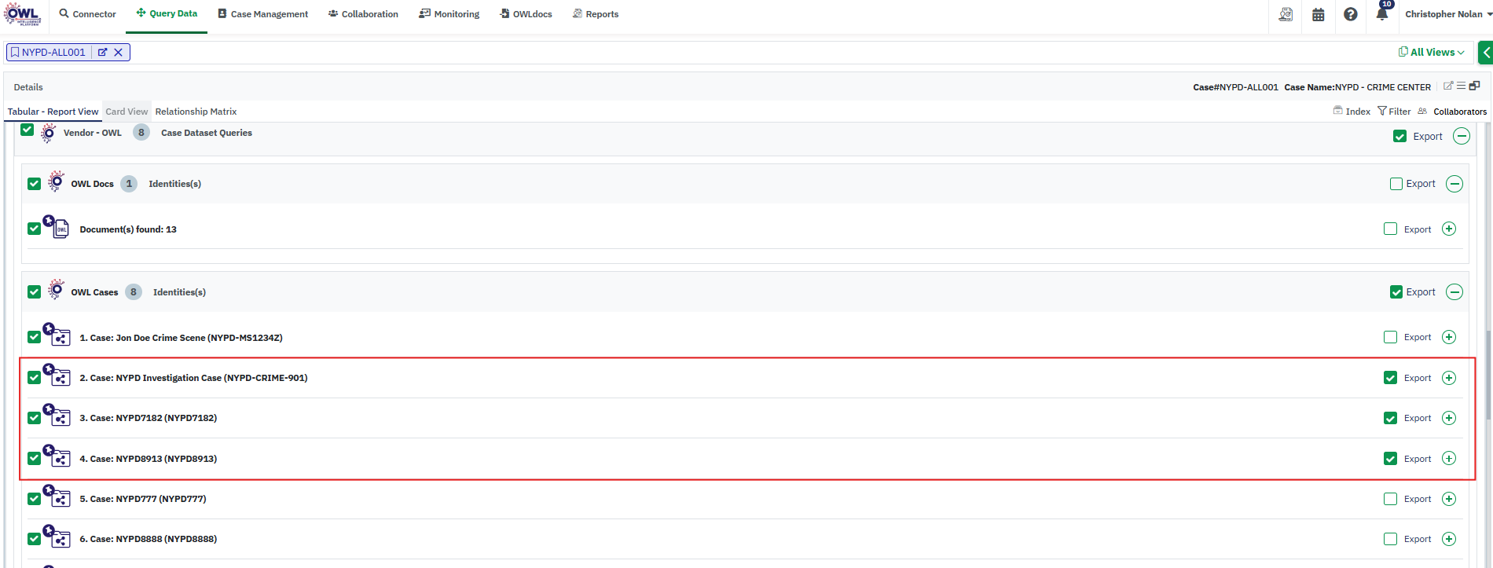The width and height of the screenshot is (1493, 568).
Task: Click the case icon for NYPD7182 row
Action: click(x=58, y=416)
